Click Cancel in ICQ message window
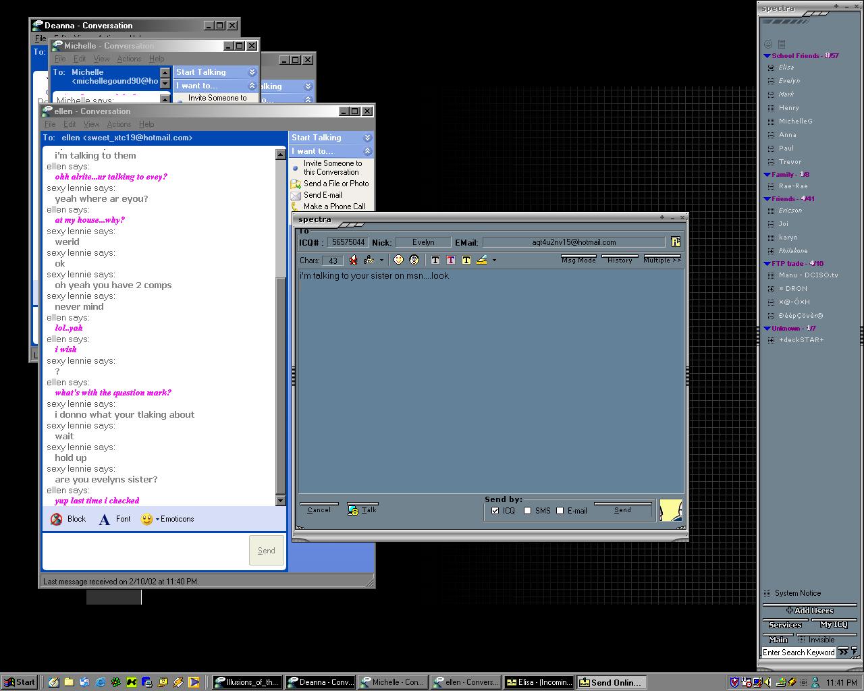864x691 pixels. click(319, 509)
